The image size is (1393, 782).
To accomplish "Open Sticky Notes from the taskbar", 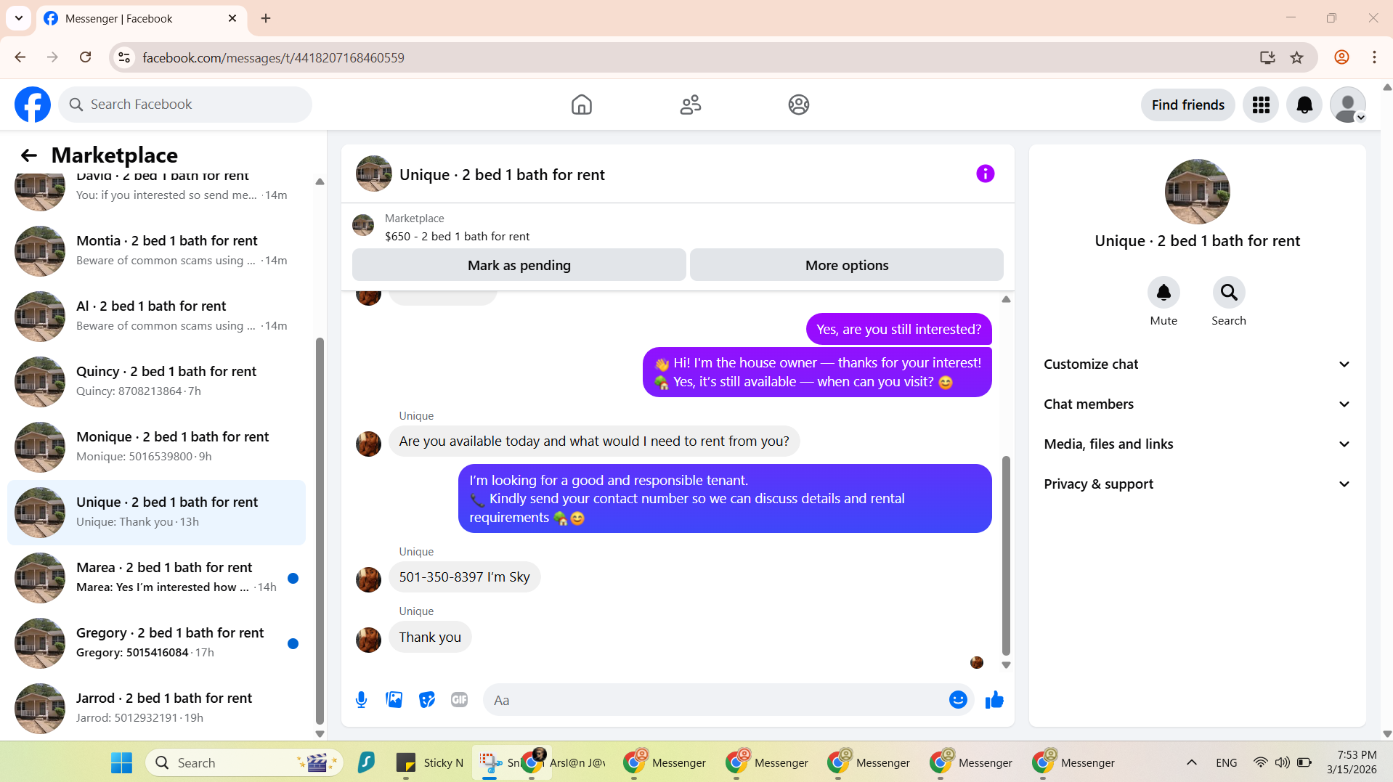I will 430,762.
